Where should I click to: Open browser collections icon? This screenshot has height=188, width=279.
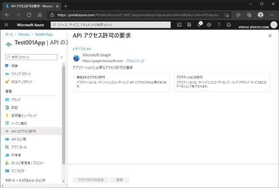[249, 15]
